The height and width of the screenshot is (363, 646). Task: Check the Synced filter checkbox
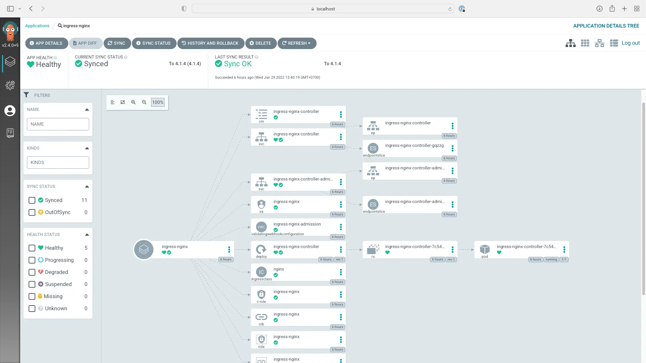[x=32, y=200]
